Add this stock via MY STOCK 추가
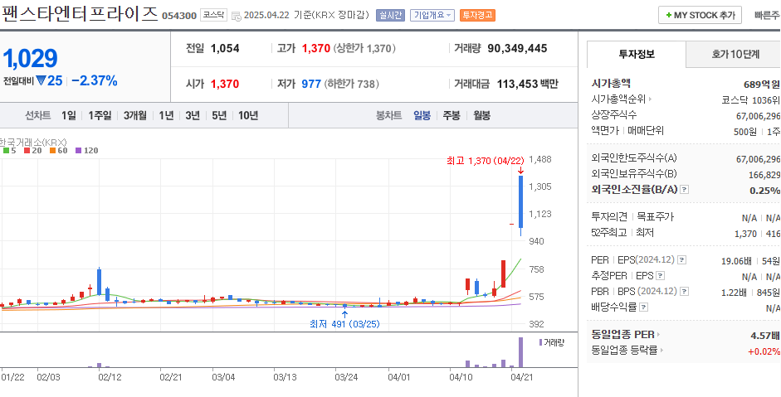Screen dimensions: 781x397 pyautogui.click(x=700, y=15)
